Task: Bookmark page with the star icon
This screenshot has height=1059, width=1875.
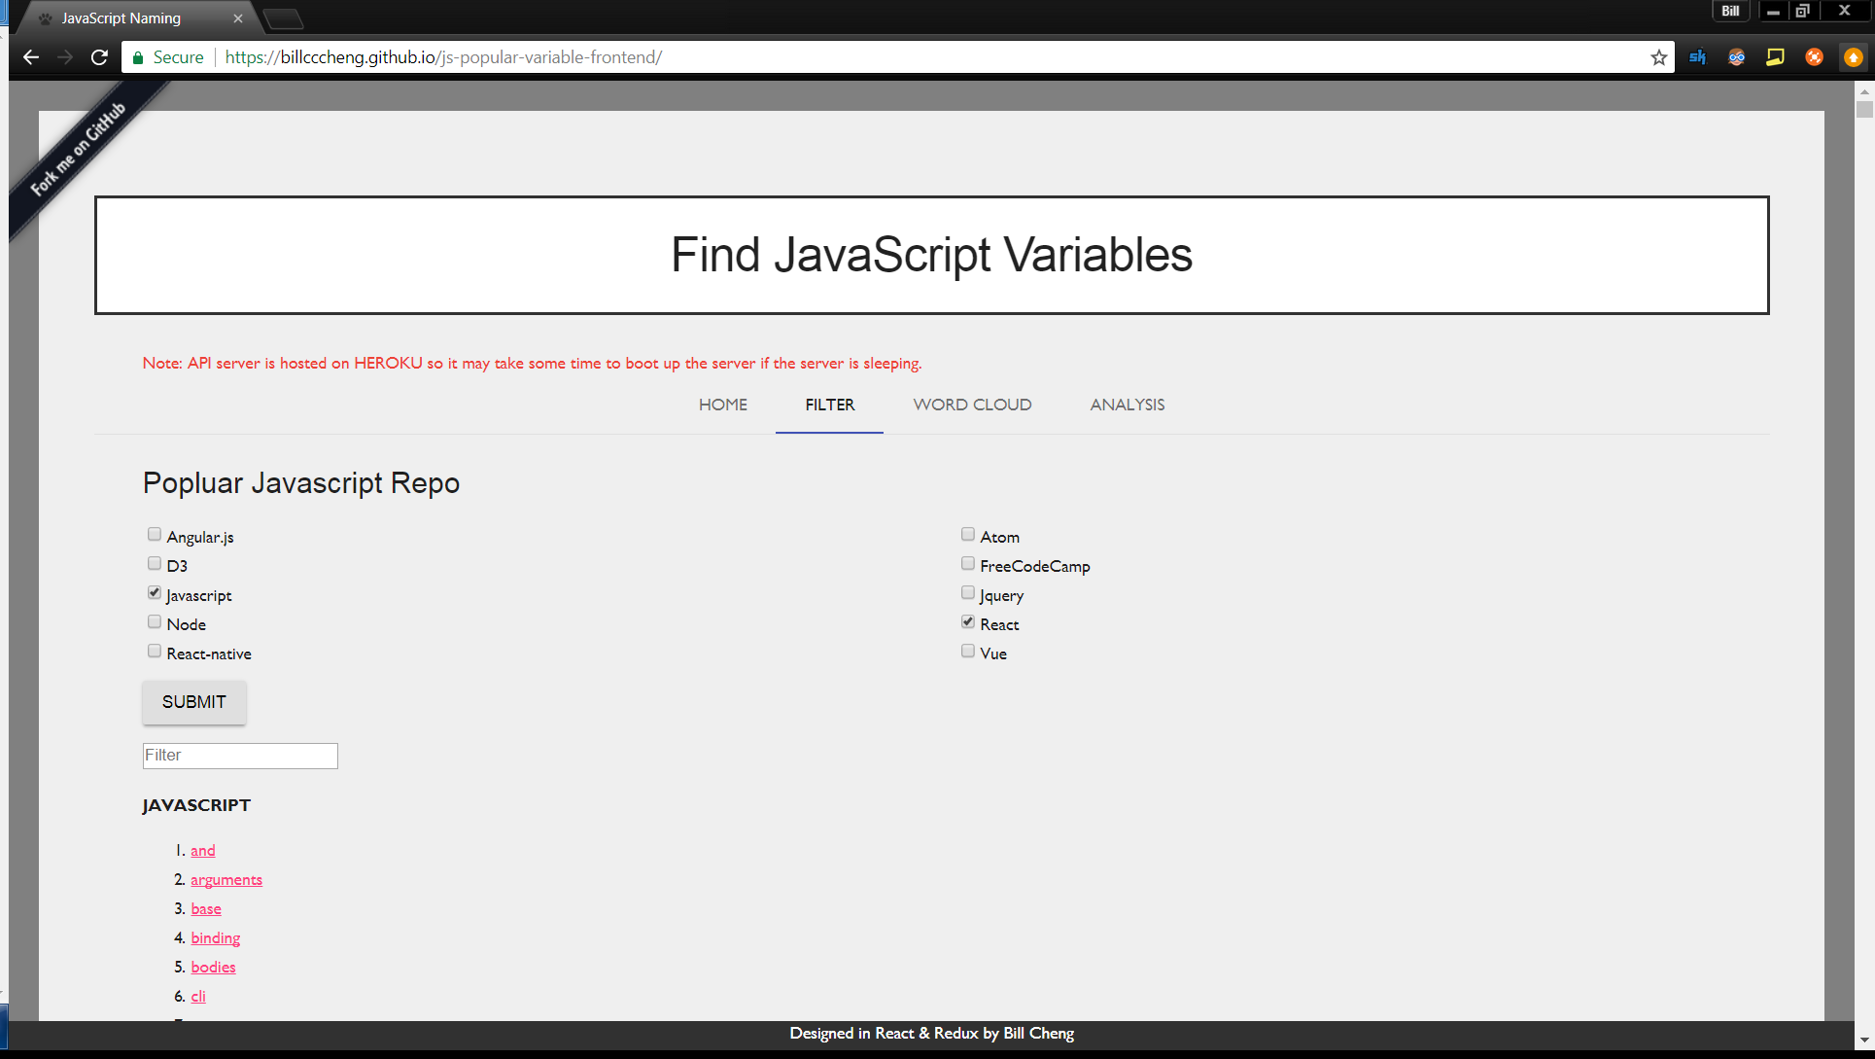Action: tap(1659, 57)
